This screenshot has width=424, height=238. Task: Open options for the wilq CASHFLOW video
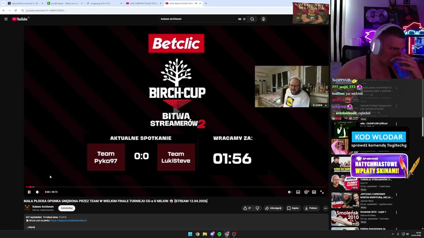[397, 124]
